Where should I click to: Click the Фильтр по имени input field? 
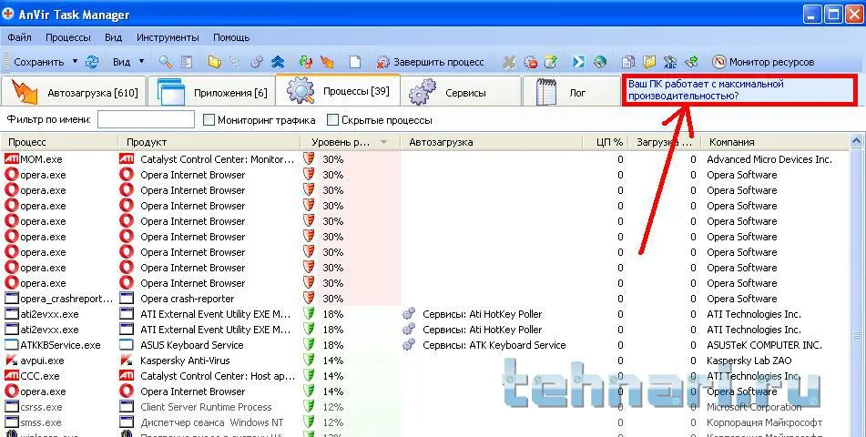pos(146,120)
